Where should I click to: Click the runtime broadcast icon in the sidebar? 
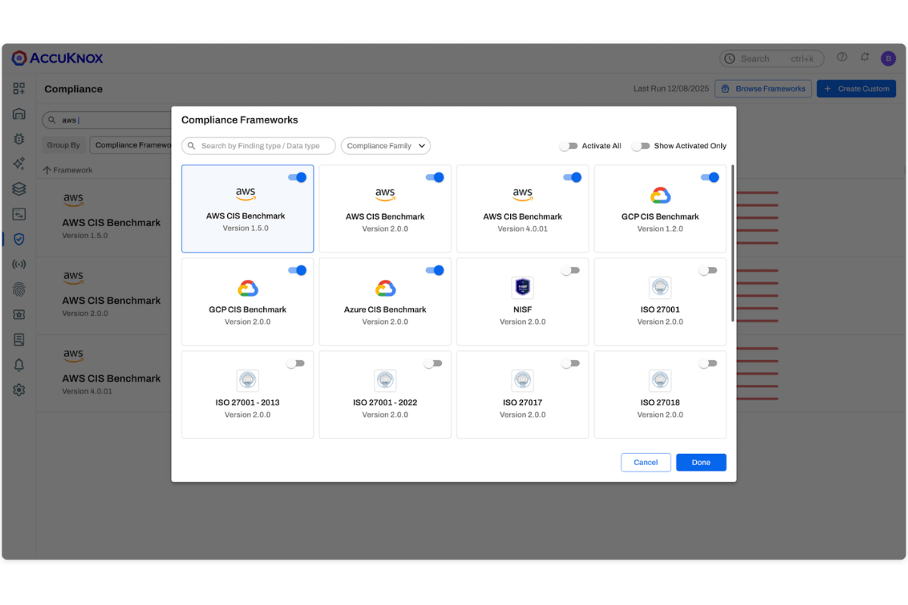19,264
